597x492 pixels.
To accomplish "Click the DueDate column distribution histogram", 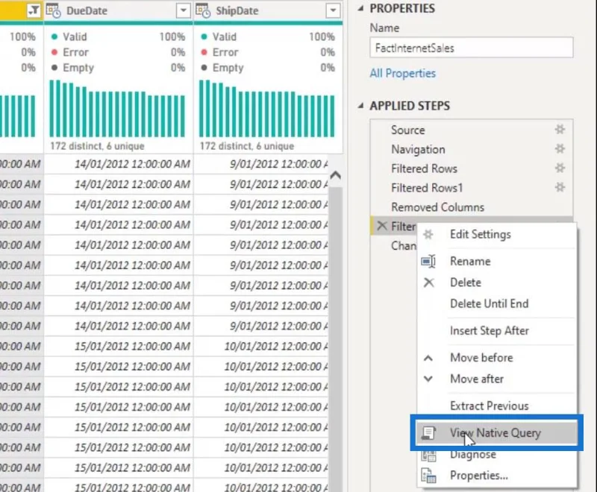I will tap(117, 108).
